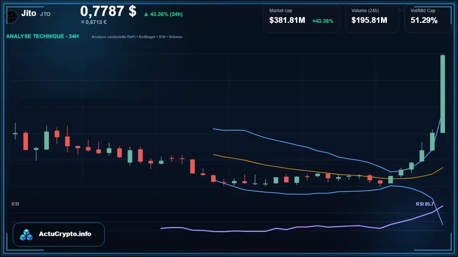Click the ActuCrypto cubes logo icon
The height and width of the screenshot is (257, 458).
(x=26, y=235)
